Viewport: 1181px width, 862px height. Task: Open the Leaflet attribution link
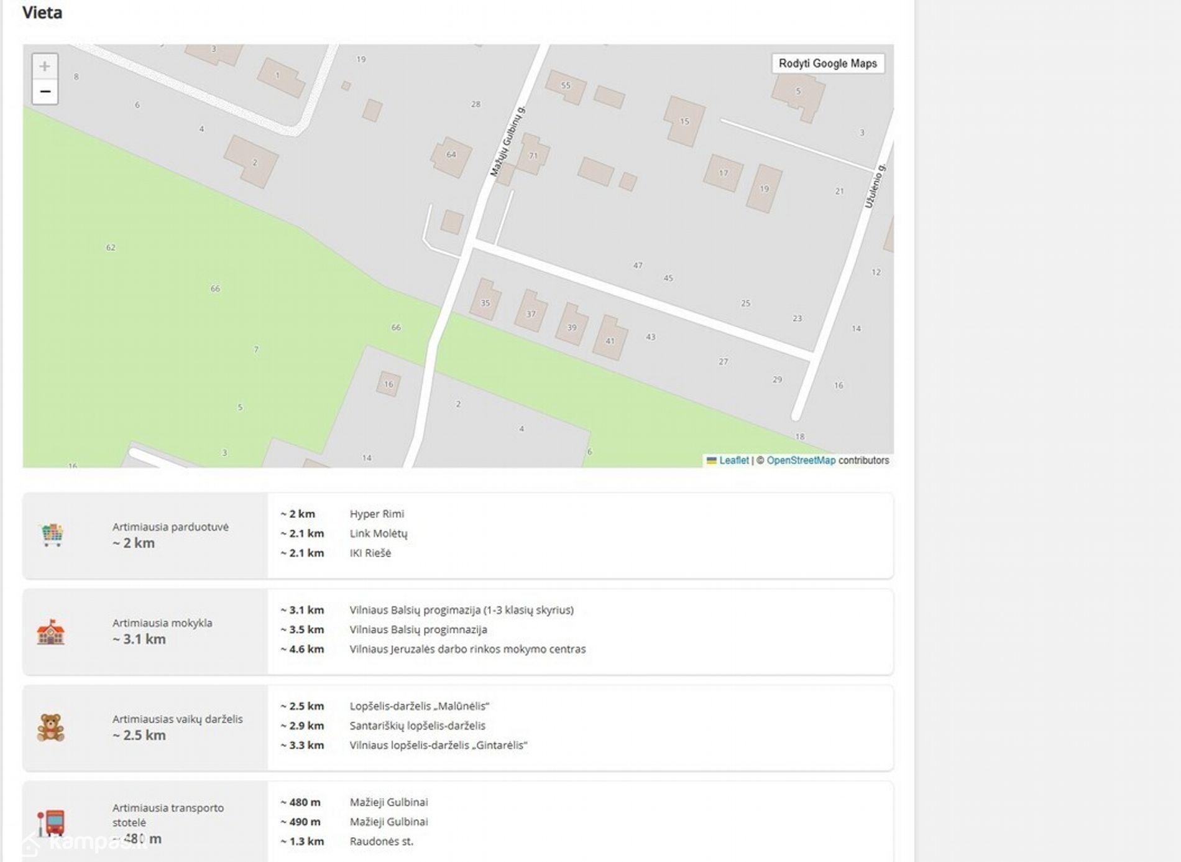pyautogui.click(x=733, y=460)
